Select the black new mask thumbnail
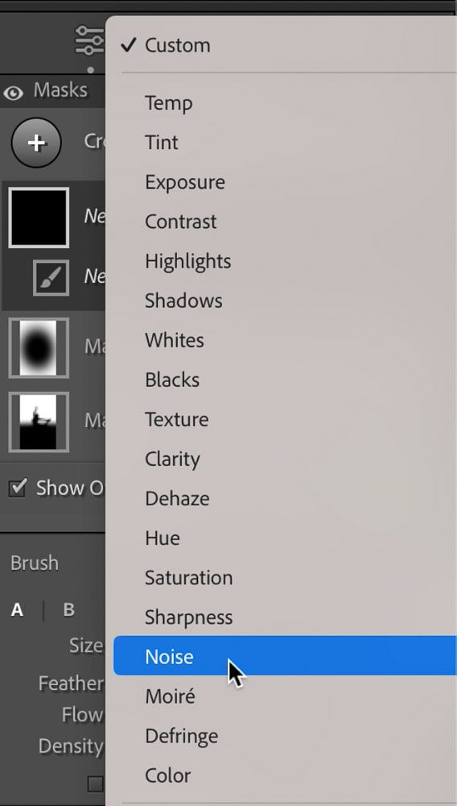This screenshot has width=457, height=806. (x=39, y=218)
